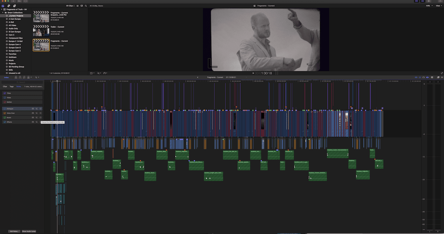
Task: Open the Photos and Audio sidebar
Action: 9,6
